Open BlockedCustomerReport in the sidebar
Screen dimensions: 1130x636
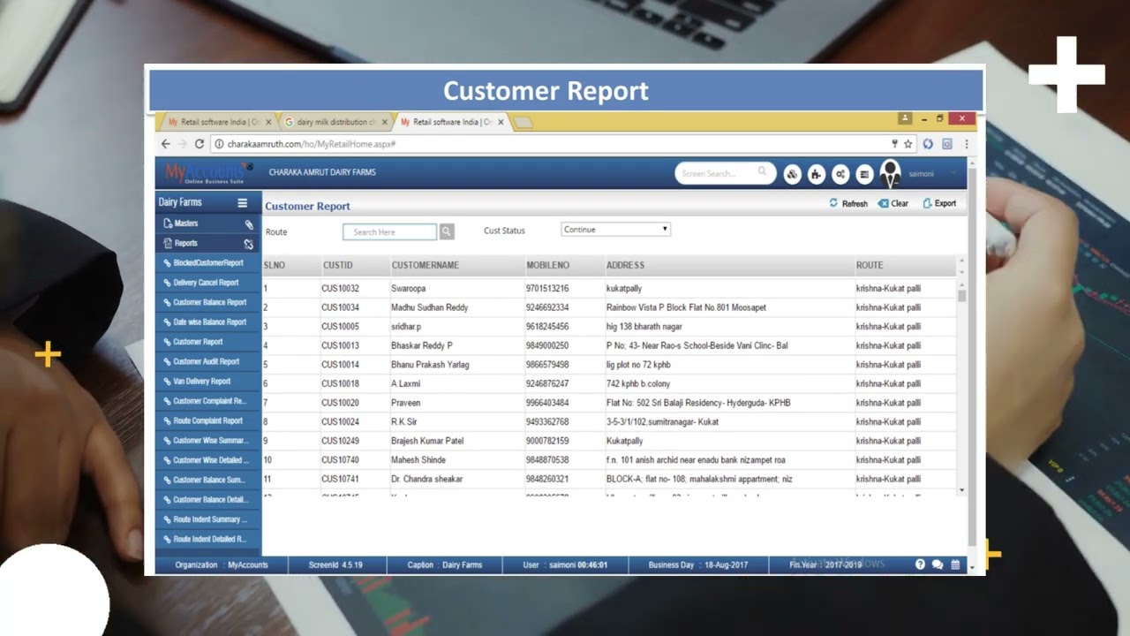[208, 263]
